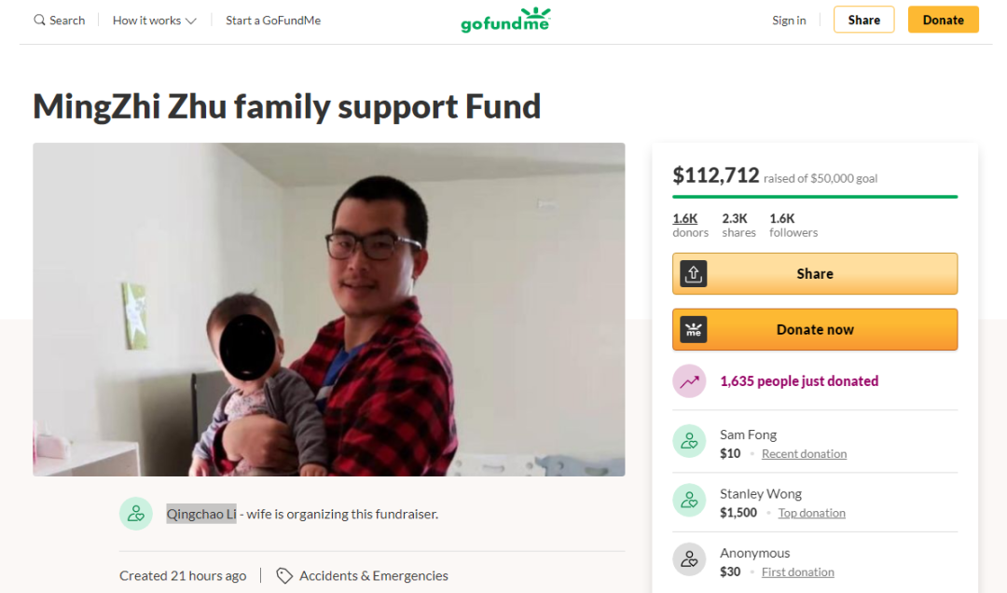Click the Anonymous donor avatar icon
Screen dimensions: 1007x593
[x=689, y=559]
